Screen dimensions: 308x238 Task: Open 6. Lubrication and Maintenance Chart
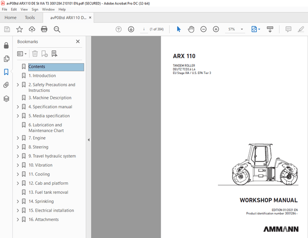pos(46,128)
